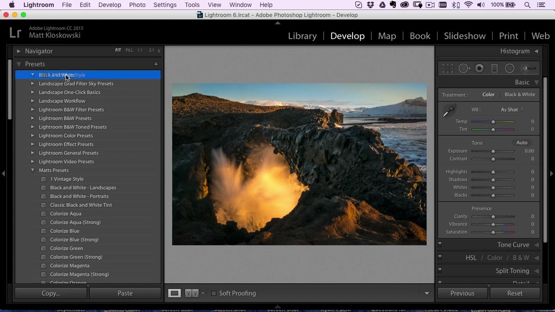Click the Reset button
The image size is (555, 312).
515,293
